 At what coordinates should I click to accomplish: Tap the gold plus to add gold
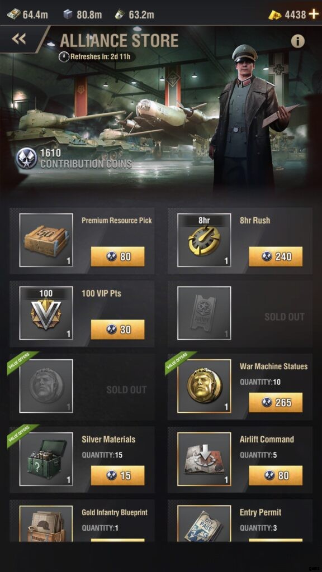pyautogui.click(x=314, y=14)
